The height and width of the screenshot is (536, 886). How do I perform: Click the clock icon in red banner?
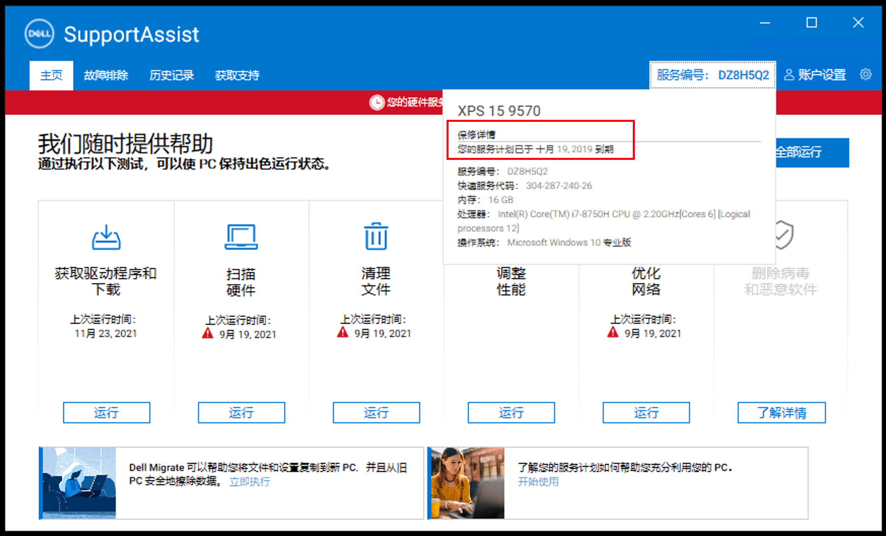[x=377, y=103]
